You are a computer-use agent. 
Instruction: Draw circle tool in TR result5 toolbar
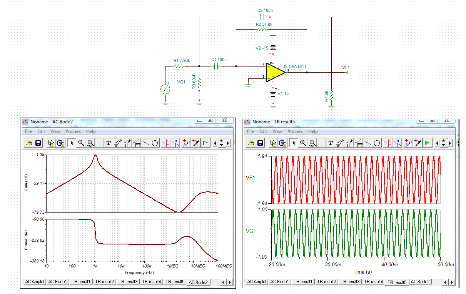pyautogui.click(x=377, y=143)
